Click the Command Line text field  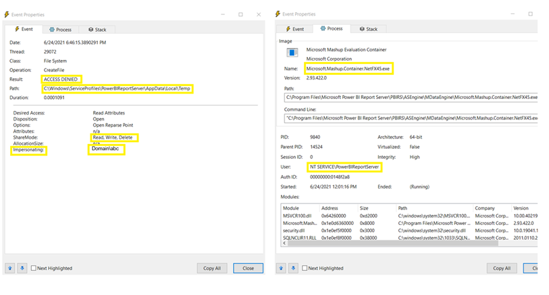pos(411,119)
